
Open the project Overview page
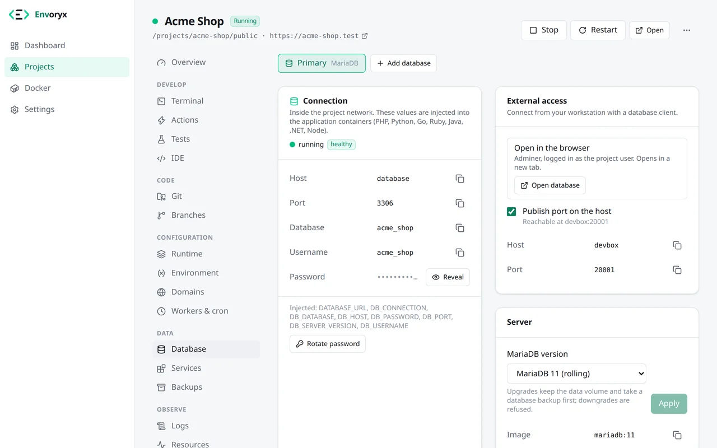[x=206, y=63]
